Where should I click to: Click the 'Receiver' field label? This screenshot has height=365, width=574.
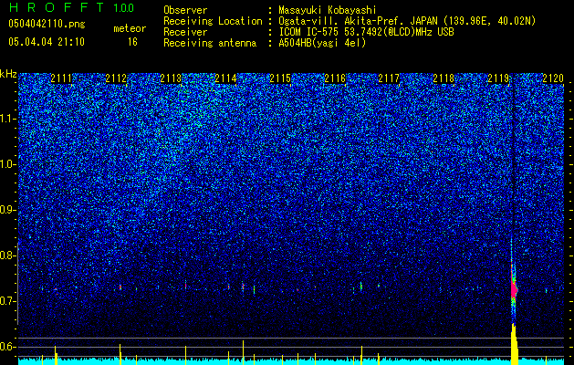(x=185, y=32)
